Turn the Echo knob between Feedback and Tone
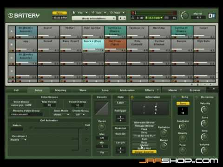223x167 pixels. tap(183, 139)
